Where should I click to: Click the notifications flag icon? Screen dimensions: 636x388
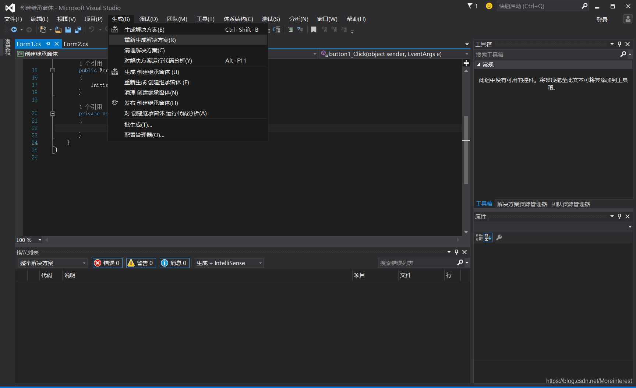pyautogui.click(x=470, y=6)
